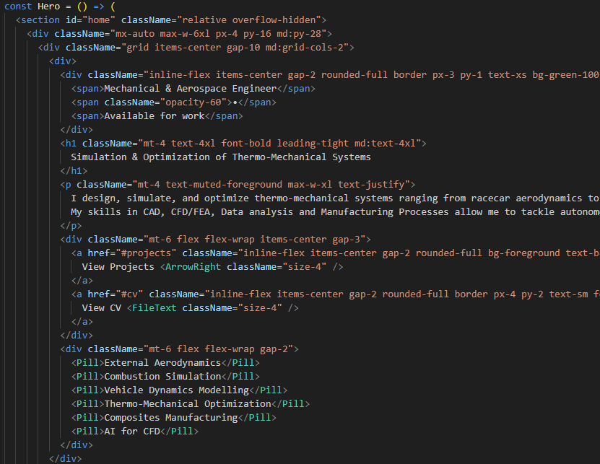Click the "AI for CFD" Pill text
The image size is (600, 464).
[x=131, y=432]
